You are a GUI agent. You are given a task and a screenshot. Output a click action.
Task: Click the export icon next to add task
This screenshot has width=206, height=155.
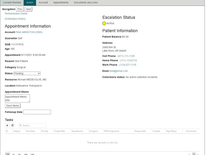click(x=13, y=125)
